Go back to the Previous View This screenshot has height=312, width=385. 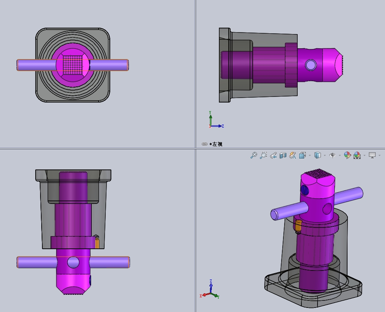pos(273,155)
